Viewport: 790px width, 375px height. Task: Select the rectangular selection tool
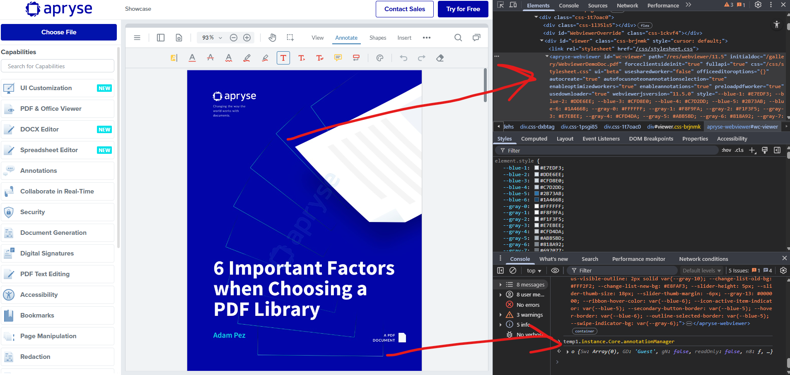click(290, 38)
